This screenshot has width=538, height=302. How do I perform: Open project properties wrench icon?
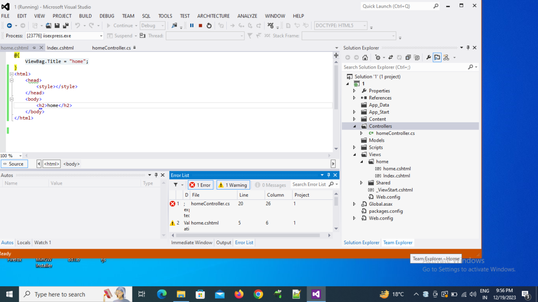tap(429, 57)
